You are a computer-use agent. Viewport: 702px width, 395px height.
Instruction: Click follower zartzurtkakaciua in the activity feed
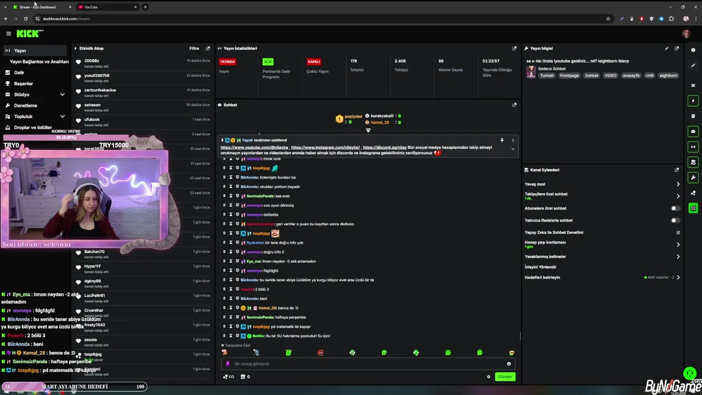[x=100, y=90]
